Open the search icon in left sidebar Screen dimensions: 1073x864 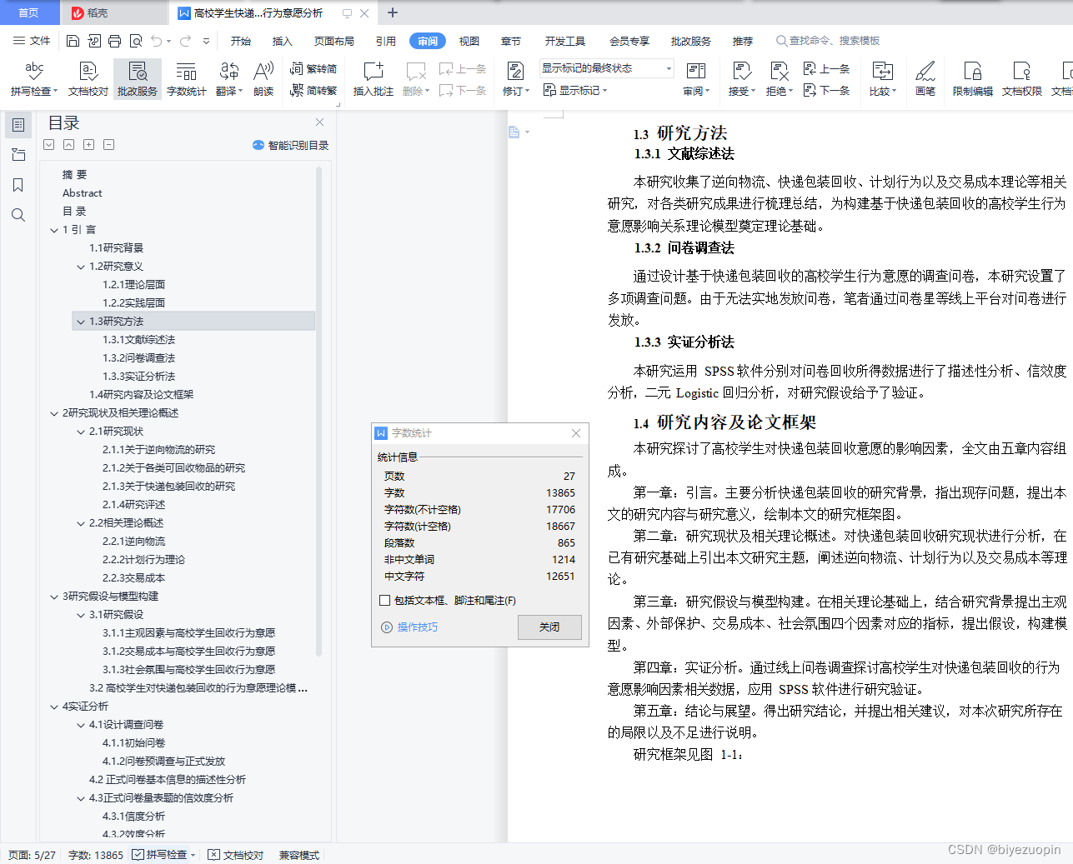[18, 215]
